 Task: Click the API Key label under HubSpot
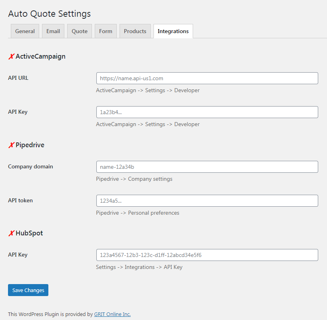click(18, 255)
